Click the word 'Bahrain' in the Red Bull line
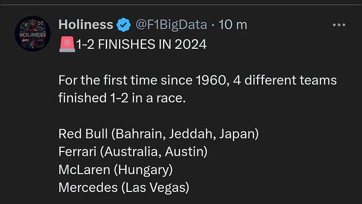The image size is (362, 204). pyautogui.click(x=141, y=134)
